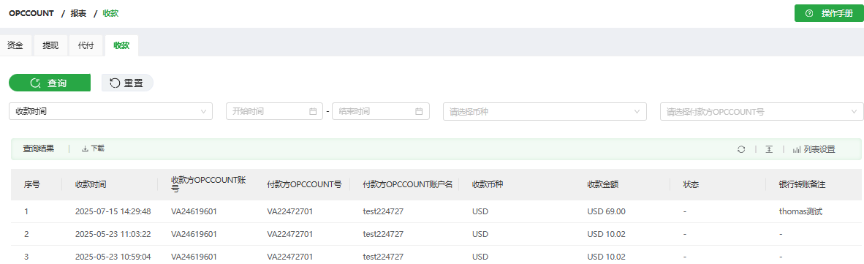The image size is (864, 264).
Task: Click calendar icon in 结束时间 field
Action: pyautogui.click(x=418, y=111)
